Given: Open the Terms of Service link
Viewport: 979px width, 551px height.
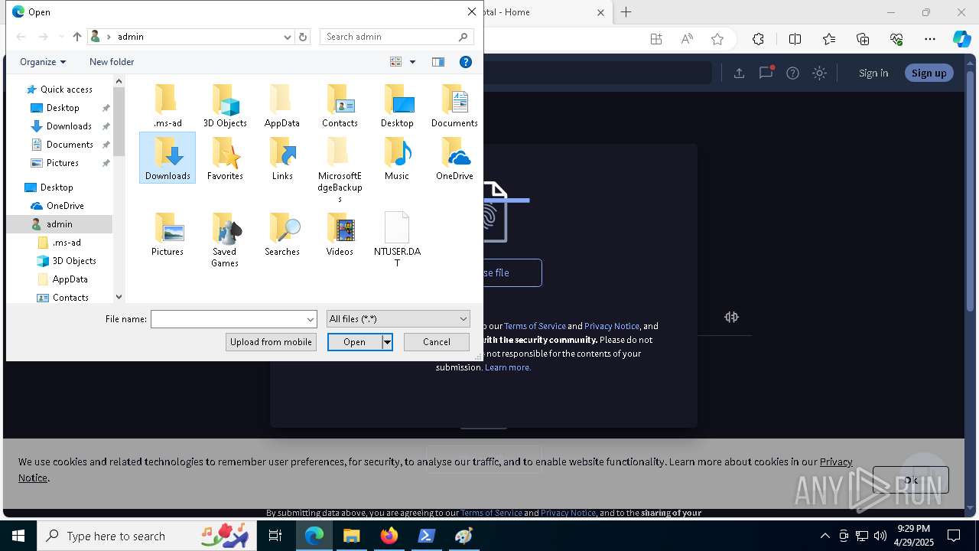Looking at the screenshot, I should click(535, 326).
